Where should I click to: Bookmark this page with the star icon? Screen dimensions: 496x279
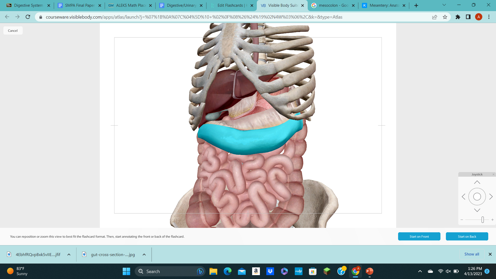445,17
